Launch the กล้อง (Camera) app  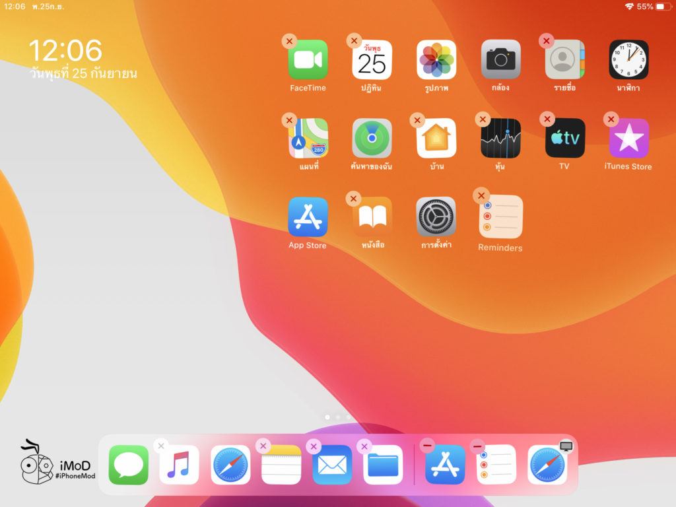coord(500,61)
